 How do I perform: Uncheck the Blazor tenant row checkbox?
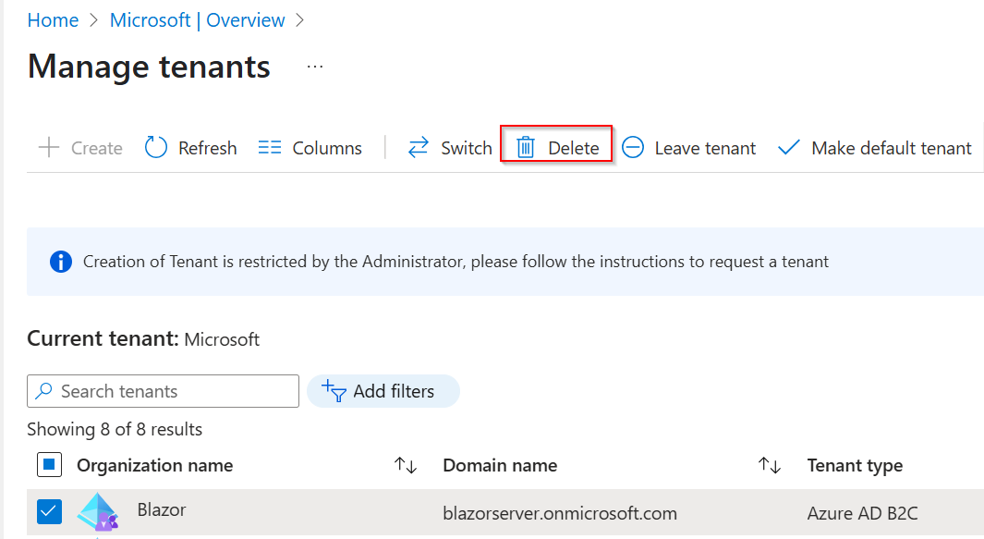click(x=49, y=511)
